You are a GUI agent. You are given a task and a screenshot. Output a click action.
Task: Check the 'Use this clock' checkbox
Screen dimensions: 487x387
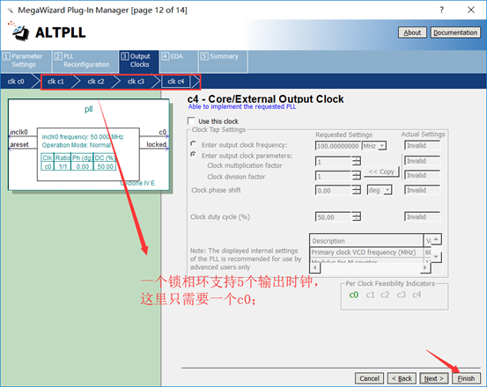pos(191,121)
